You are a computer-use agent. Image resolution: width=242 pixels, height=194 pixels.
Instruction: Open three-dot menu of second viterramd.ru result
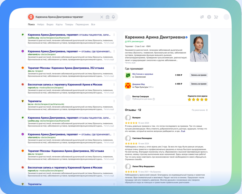pos(114,134)
